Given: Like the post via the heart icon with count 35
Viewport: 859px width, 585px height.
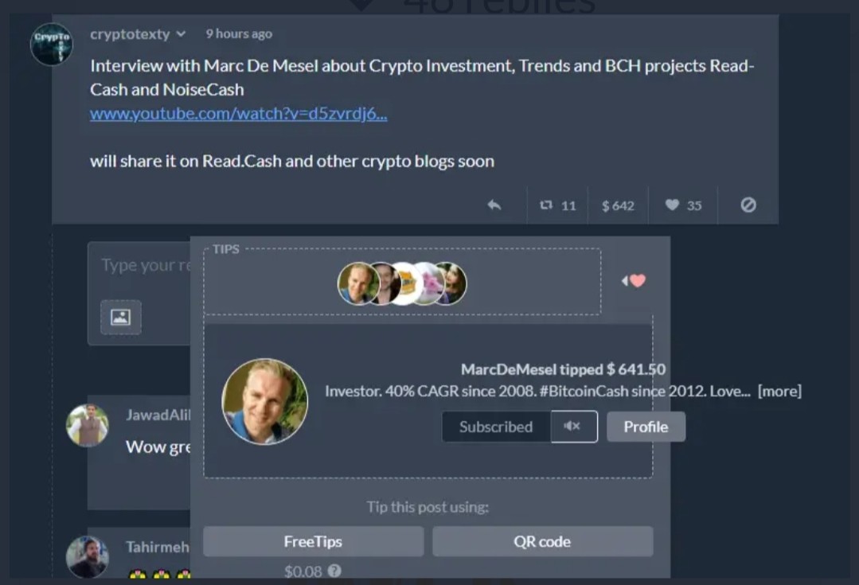Looking at the screenshot, I should (683, 205).
